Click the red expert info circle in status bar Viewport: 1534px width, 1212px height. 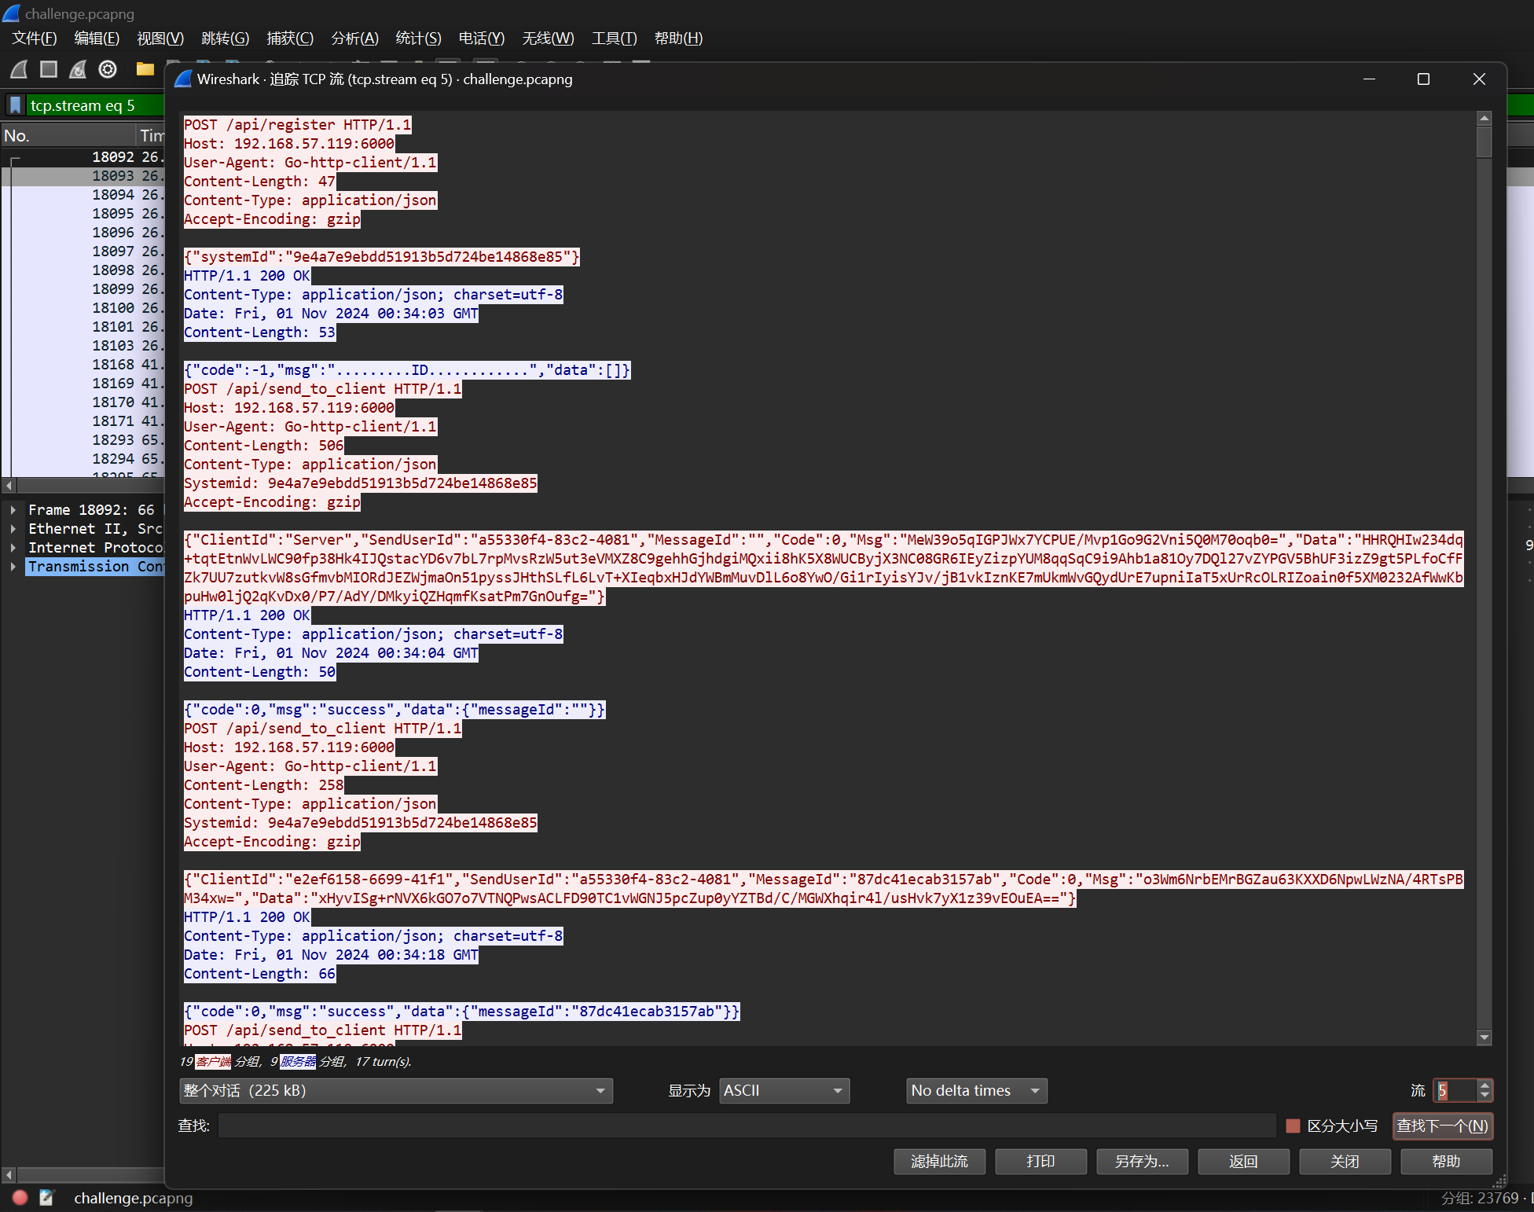click(20, 1198)
